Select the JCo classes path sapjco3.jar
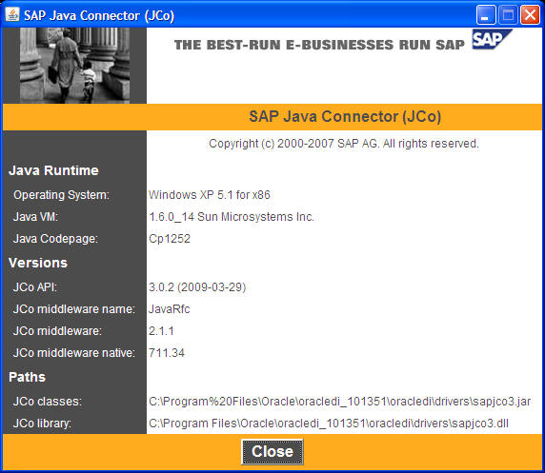Viewport: 545px width, 473px height. click(x=339, y=402)
